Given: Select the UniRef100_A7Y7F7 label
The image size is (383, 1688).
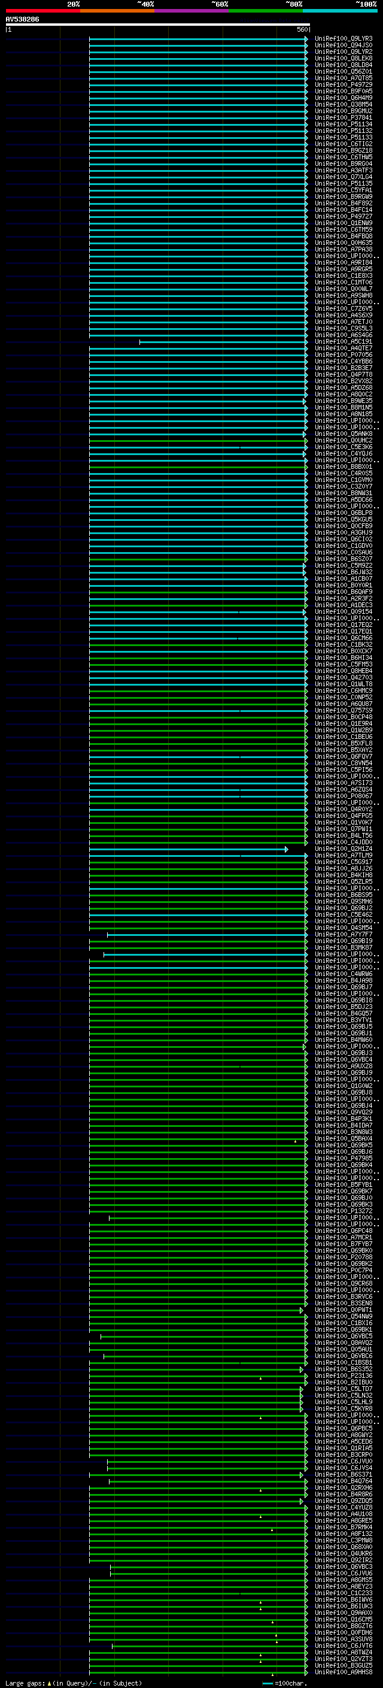Looking at the screenshot, I should coord(344,935).
